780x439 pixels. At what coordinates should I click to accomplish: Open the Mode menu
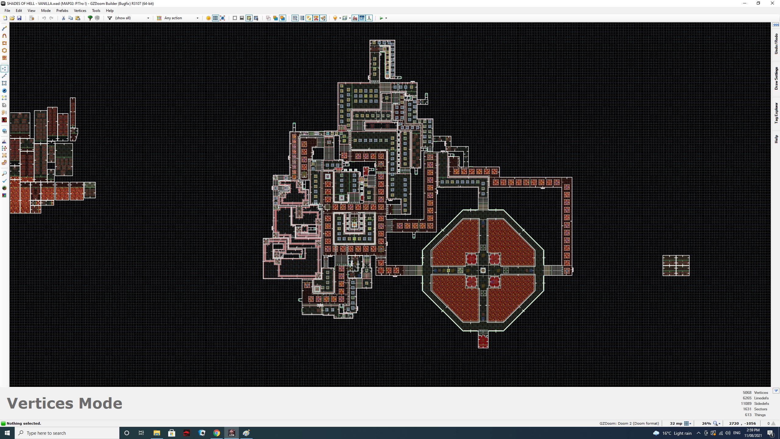click(46, 10)
